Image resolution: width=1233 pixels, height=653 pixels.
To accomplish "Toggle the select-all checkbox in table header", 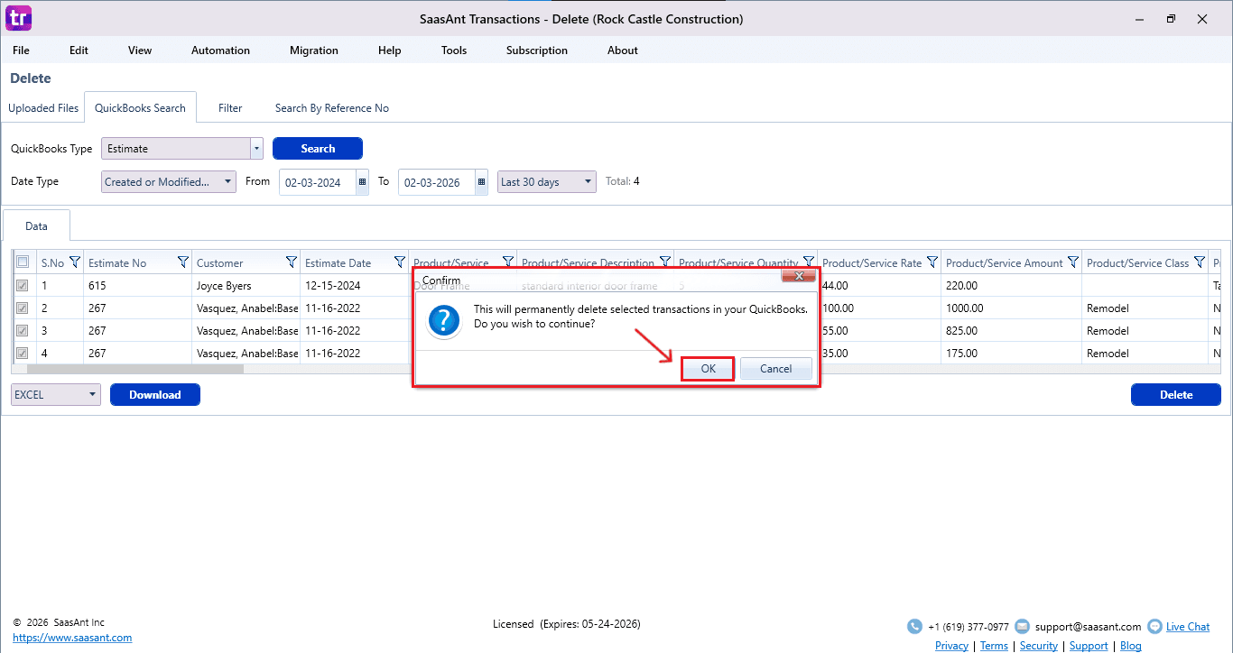I will click(x=23, y=262).
